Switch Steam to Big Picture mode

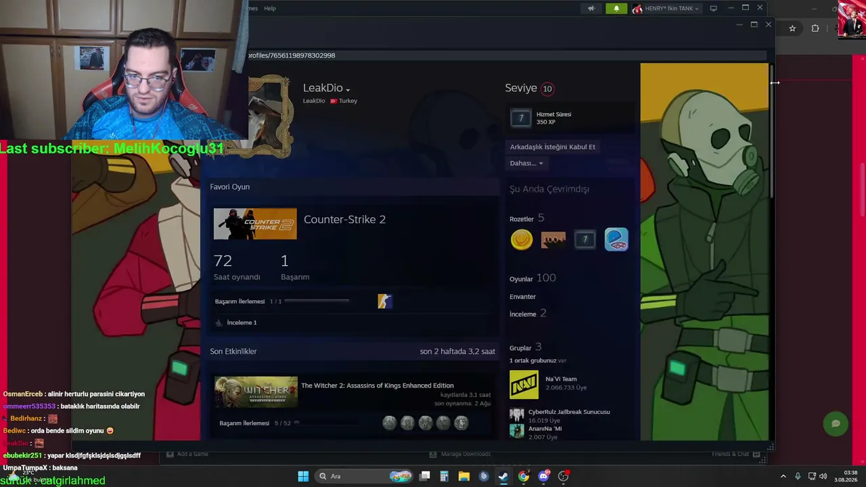point(713,8)
